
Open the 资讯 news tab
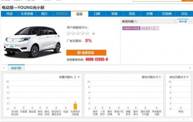click(132, 14)
